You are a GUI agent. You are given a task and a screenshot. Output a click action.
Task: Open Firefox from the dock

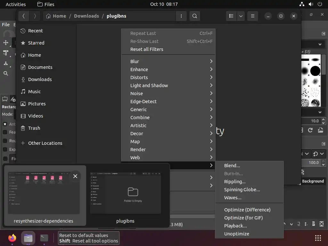12,238
